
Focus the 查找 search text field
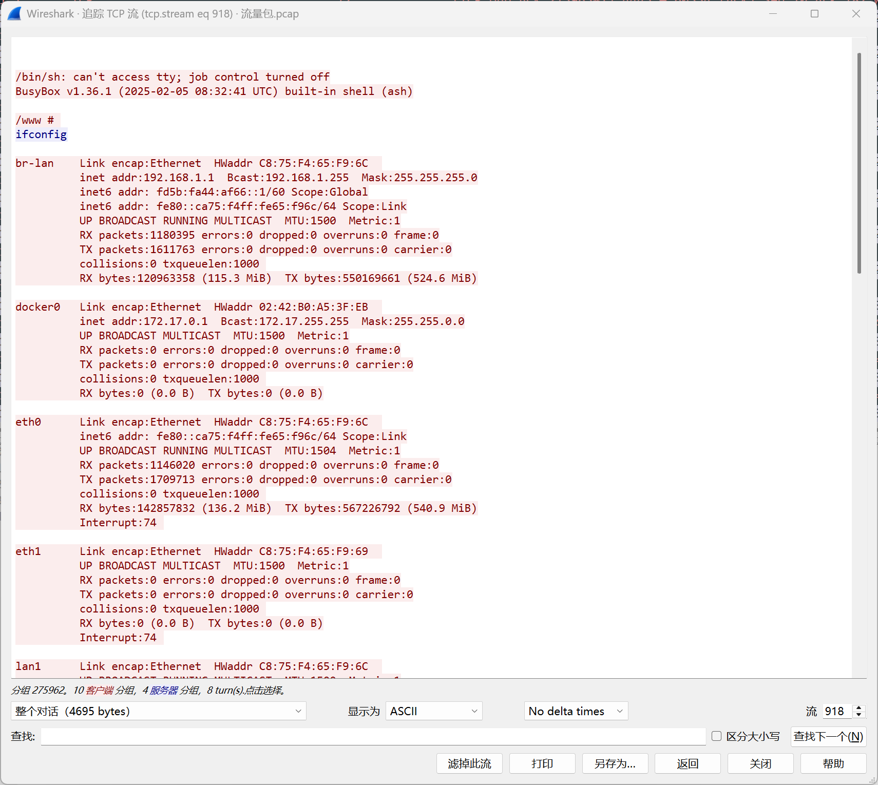373,736
